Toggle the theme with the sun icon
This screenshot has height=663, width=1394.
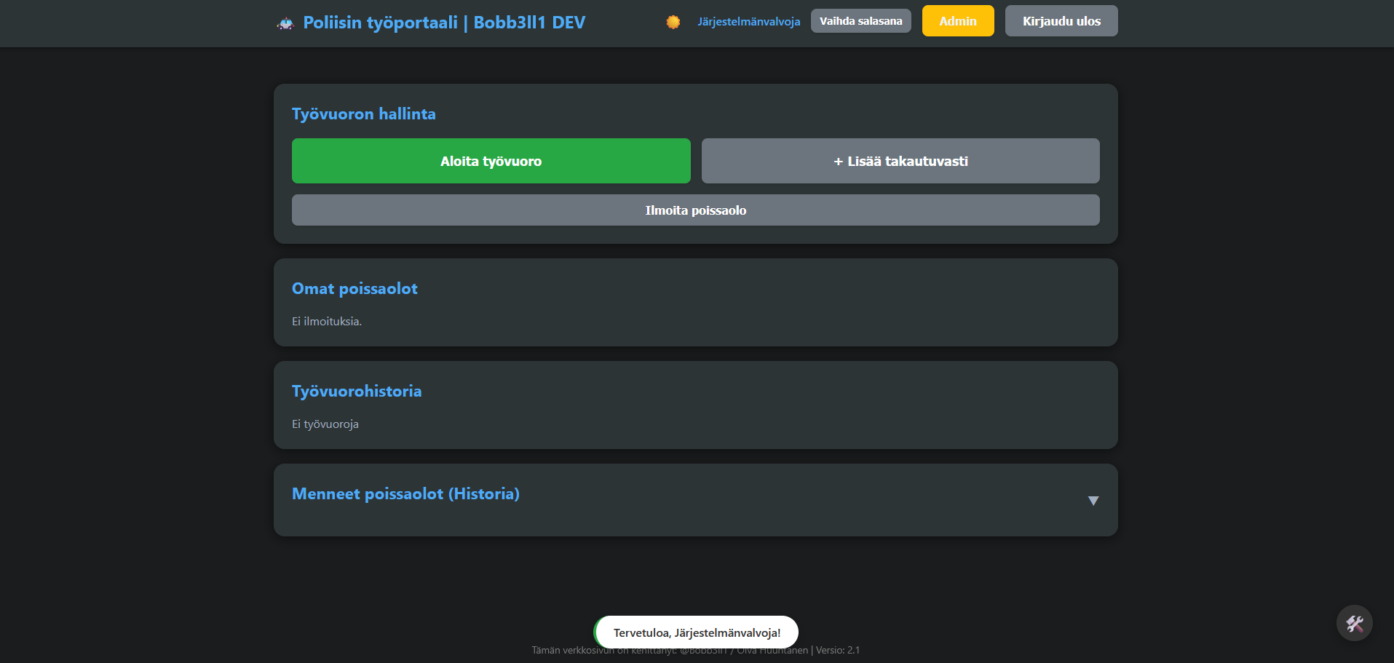click(673, 22)
